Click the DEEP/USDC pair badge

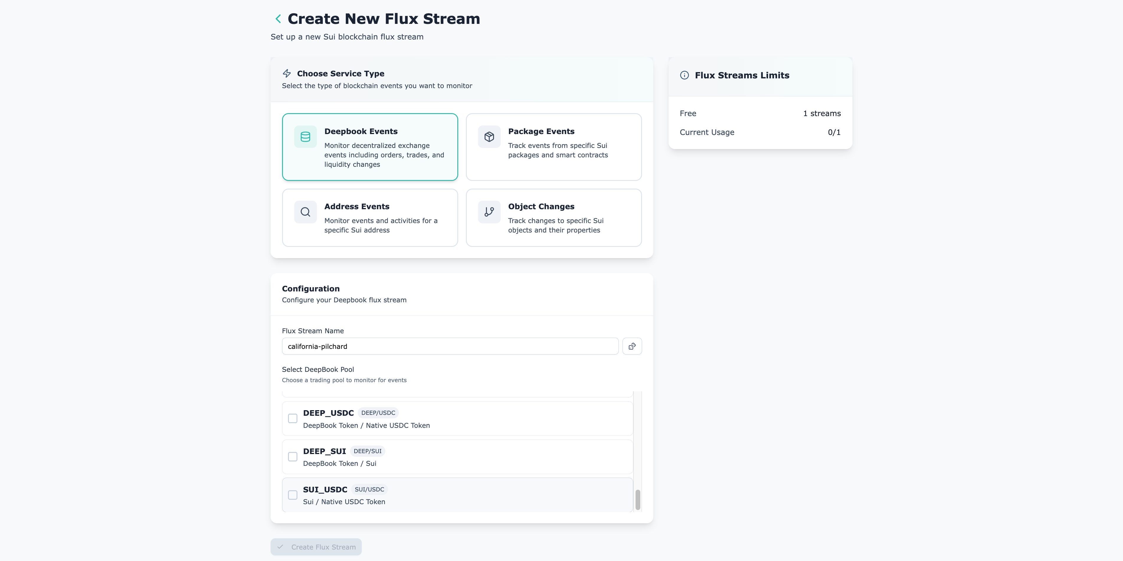(x=378, y=412)
